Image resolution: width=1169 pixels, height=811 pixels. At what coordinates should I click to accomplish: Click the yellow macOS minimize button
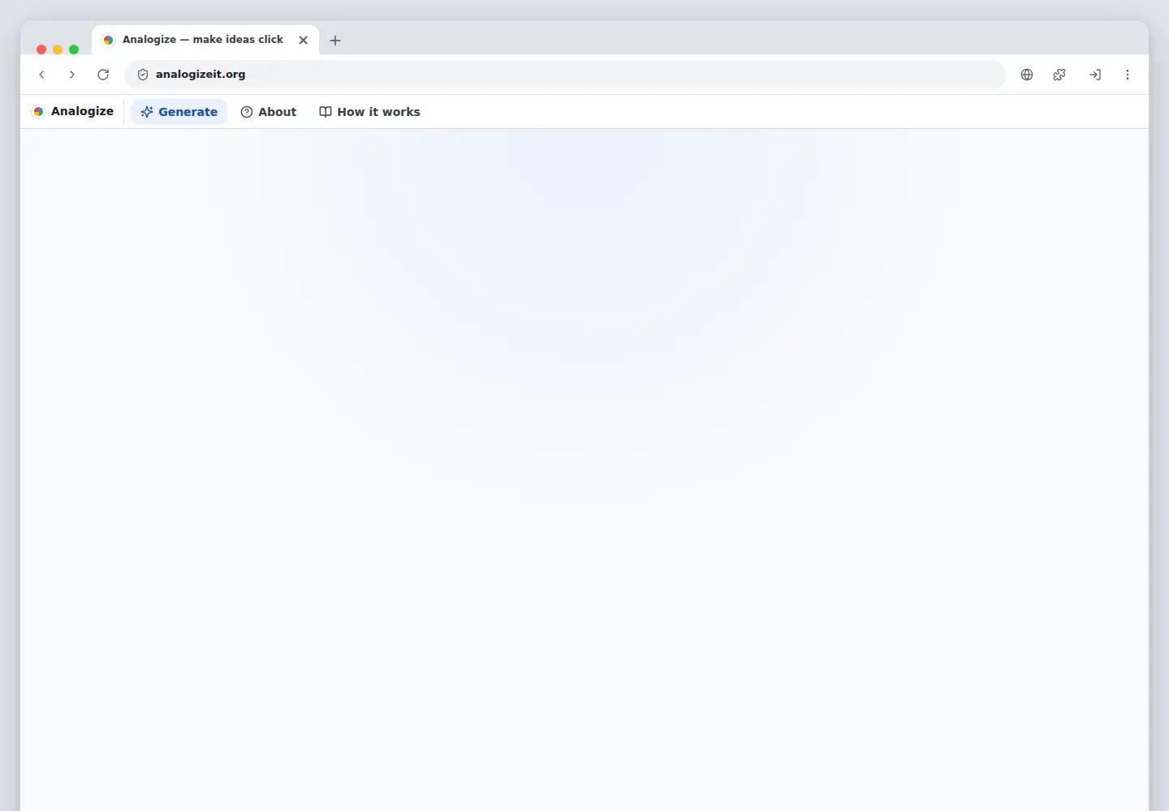pyautogui.click(x=58, y=49)
